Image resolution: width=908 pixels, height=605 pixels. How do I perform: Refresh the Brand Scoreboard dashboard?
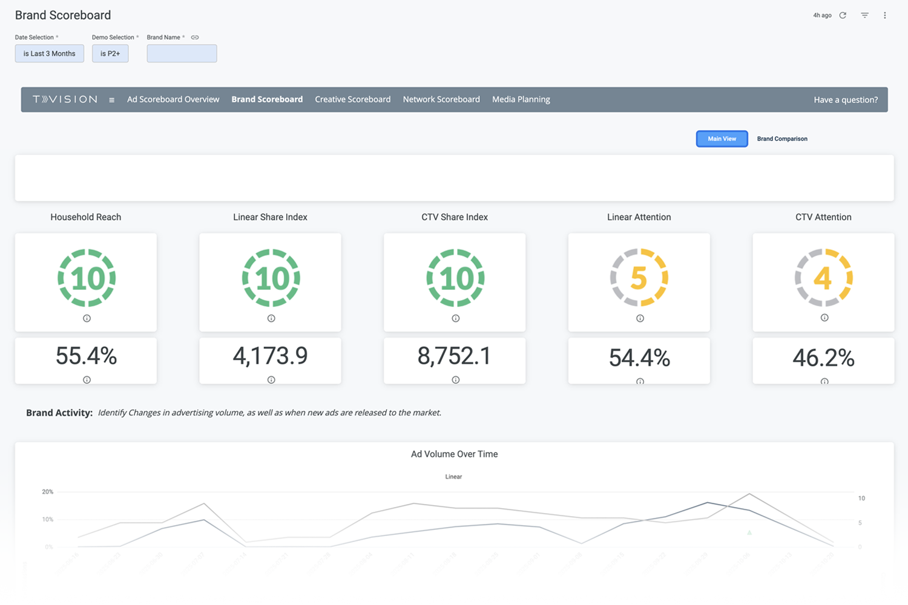pyautogui.click(x=843, y=15)
